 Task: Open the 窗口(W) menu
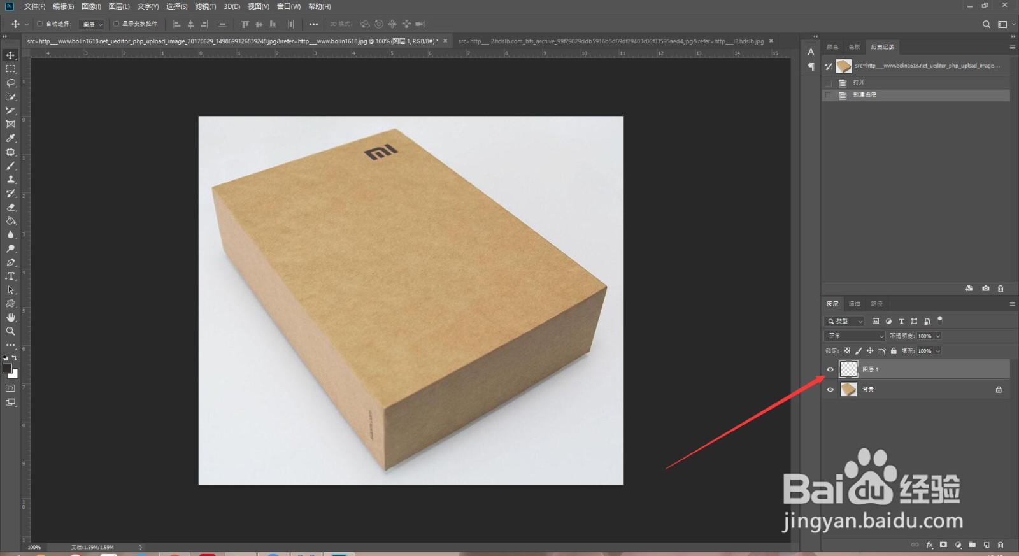[289, 6]
